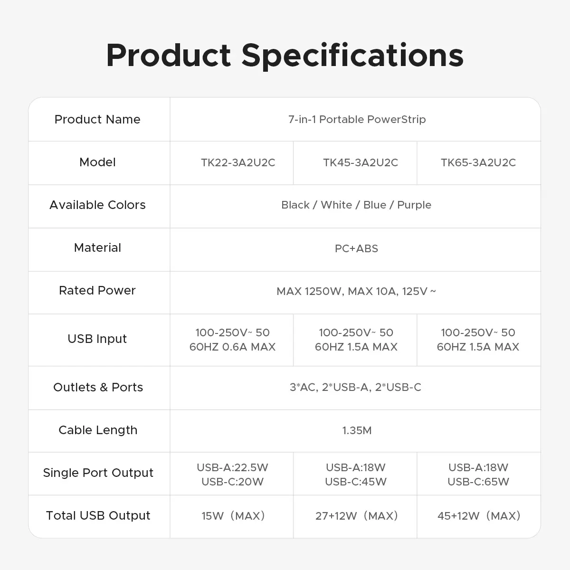Select the 7-in-1 Portable PowerStrip text
Viewport: 570px width, 570px height.
tap(357, 119)
